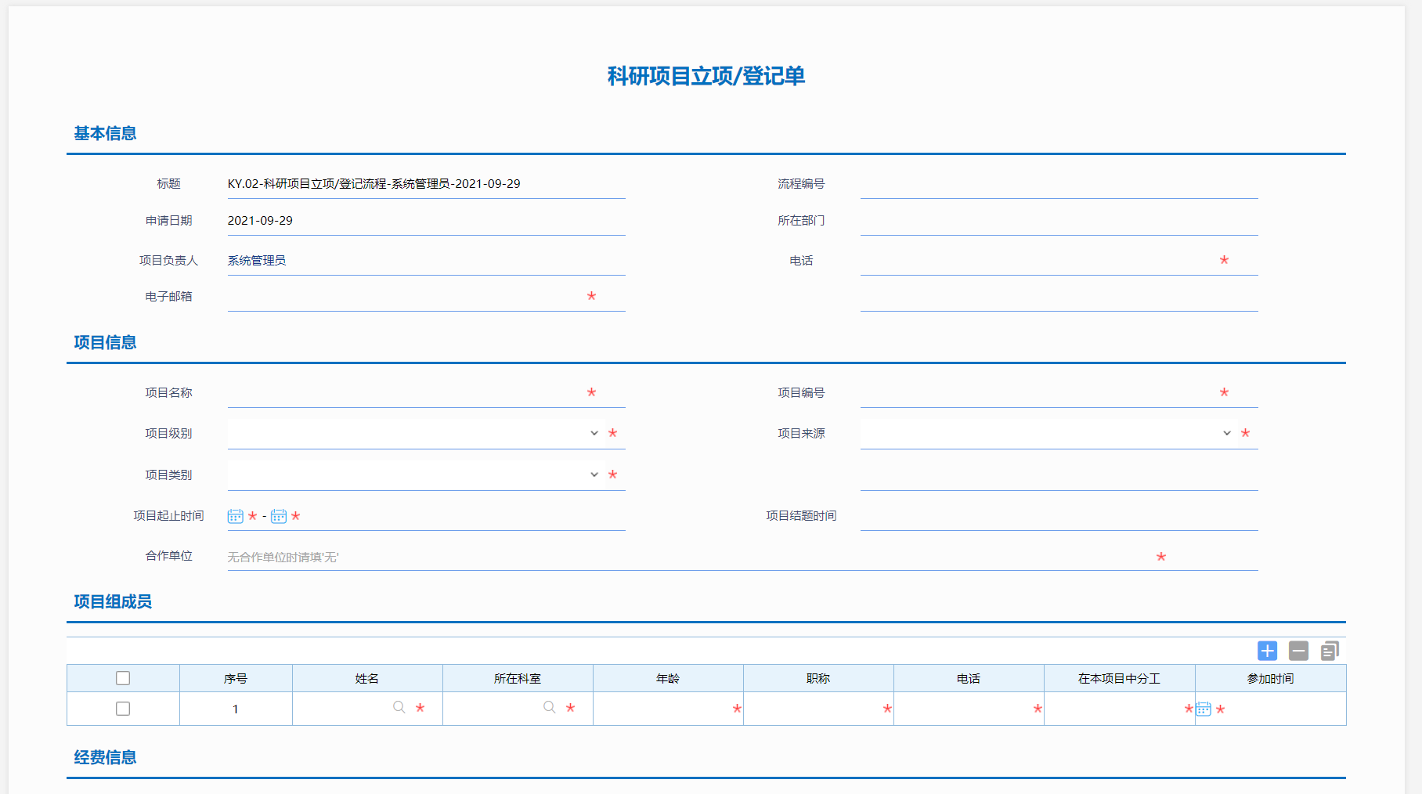Add a new project member row
The height and width of the screenshot is (794, 1422).
(x=1267, y=651)
